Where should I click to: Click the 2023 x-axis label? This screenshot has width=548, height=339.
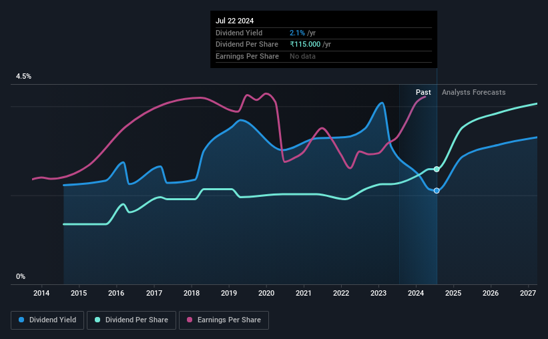click(x=378, y=293)
